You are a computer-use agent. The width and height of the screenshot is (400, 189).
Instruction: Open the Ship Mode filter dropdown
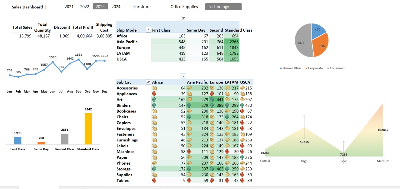pos(148,30)
